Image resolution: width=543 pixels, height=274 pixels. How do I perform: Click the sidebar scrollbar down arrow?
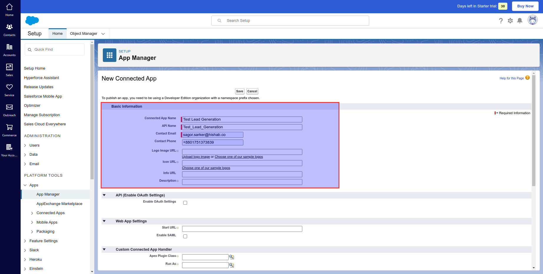click(x=92, y=272)
